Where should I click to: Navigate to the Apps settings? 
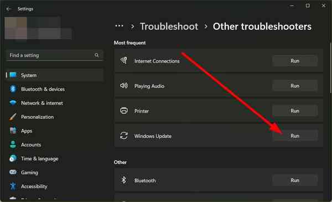click(55, 131)
